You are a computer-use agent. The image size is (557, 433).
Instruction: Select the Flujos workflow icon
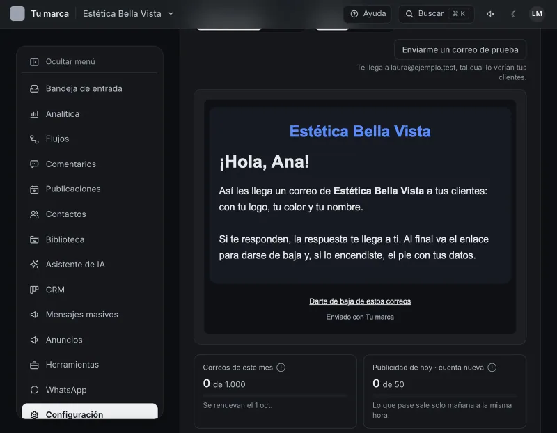pyautogui.click(x=34, y=139)
